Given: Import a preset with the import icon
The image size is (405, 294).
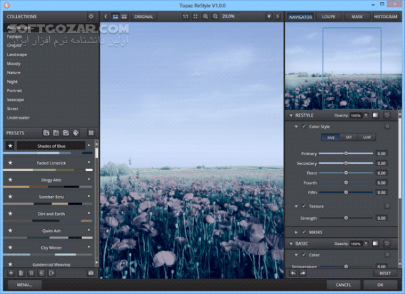Looking at the screenshot, I should [x=41, y=273].
